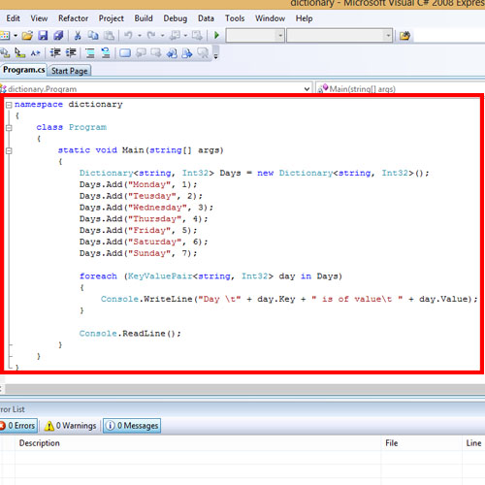This screenshot has width=485, height=485.
Task: Place cursor on Console.ReadLine() line
Action: [x=130, y=334]
